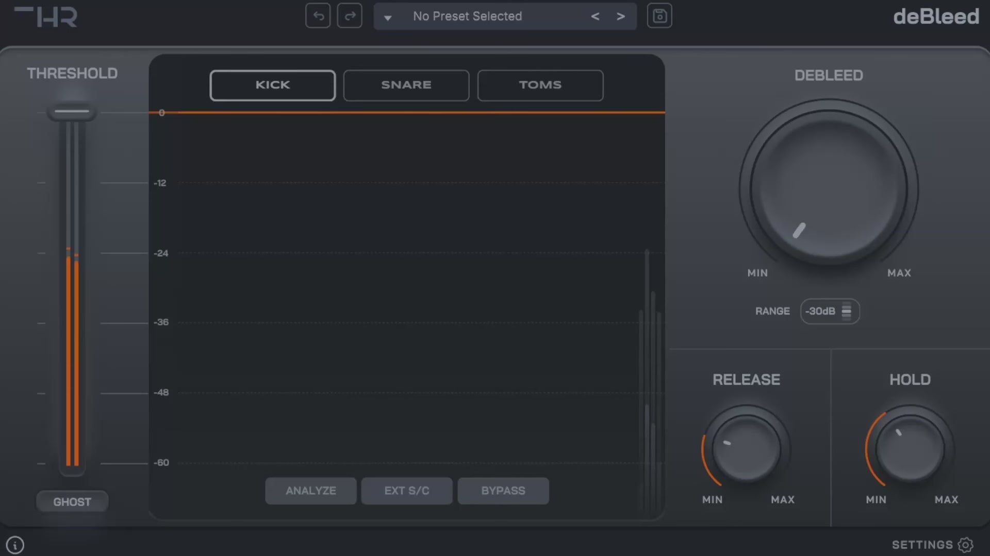
Task: Click the redo arrow icon
Action: [x=350, y=16]
